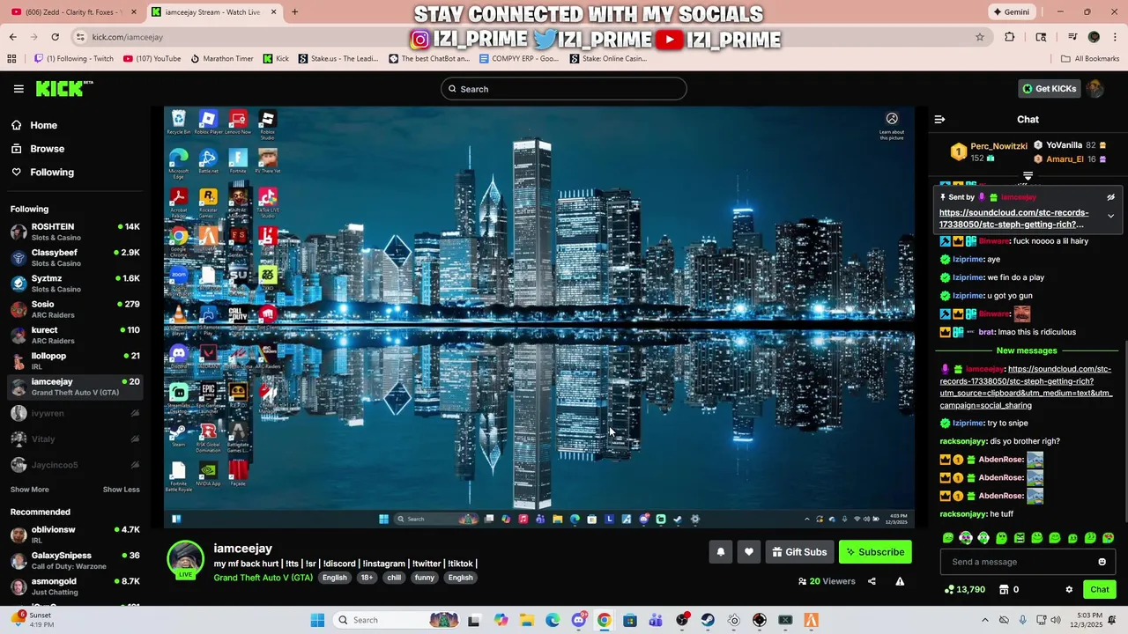Open the channel points shop icon
The width and height of the screenshot is (1128, 634).
(1003, 589)
